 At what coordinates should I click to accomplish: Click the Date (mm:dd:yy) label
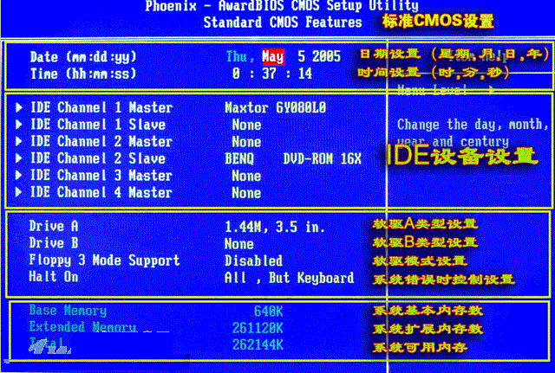point(83,57)
